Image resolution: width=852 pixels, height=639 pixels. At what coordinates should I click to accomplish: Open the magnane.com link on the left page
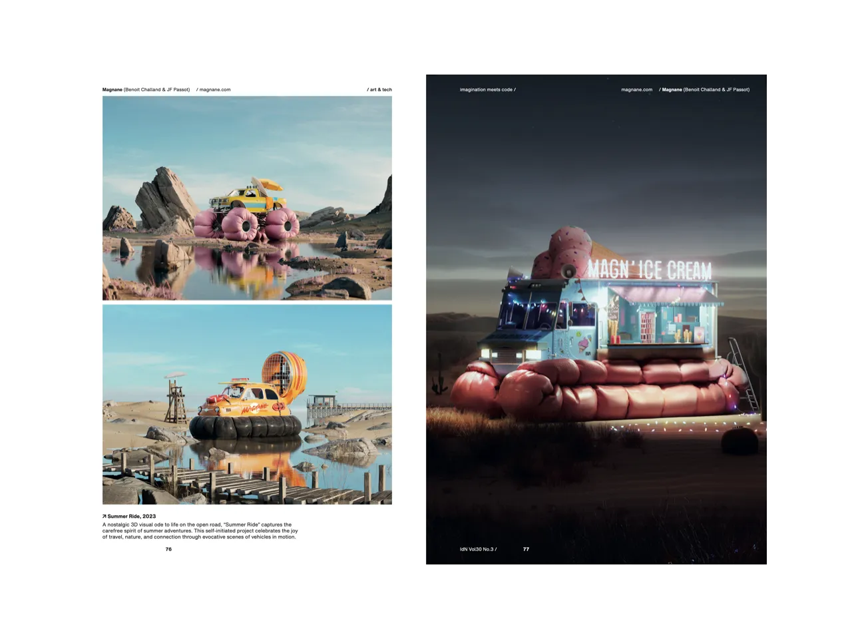click(x=214, y=89)
